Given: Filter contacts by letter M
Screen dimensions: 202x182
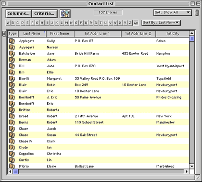Looking at the screenshot, I should coord(66,23).
